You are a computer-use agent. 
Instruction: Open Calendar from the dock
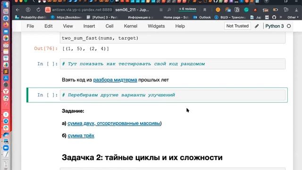coord(6,45)
